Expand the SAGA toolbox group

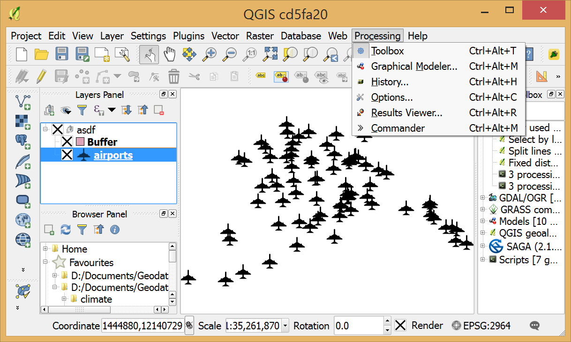click(482, 246)
